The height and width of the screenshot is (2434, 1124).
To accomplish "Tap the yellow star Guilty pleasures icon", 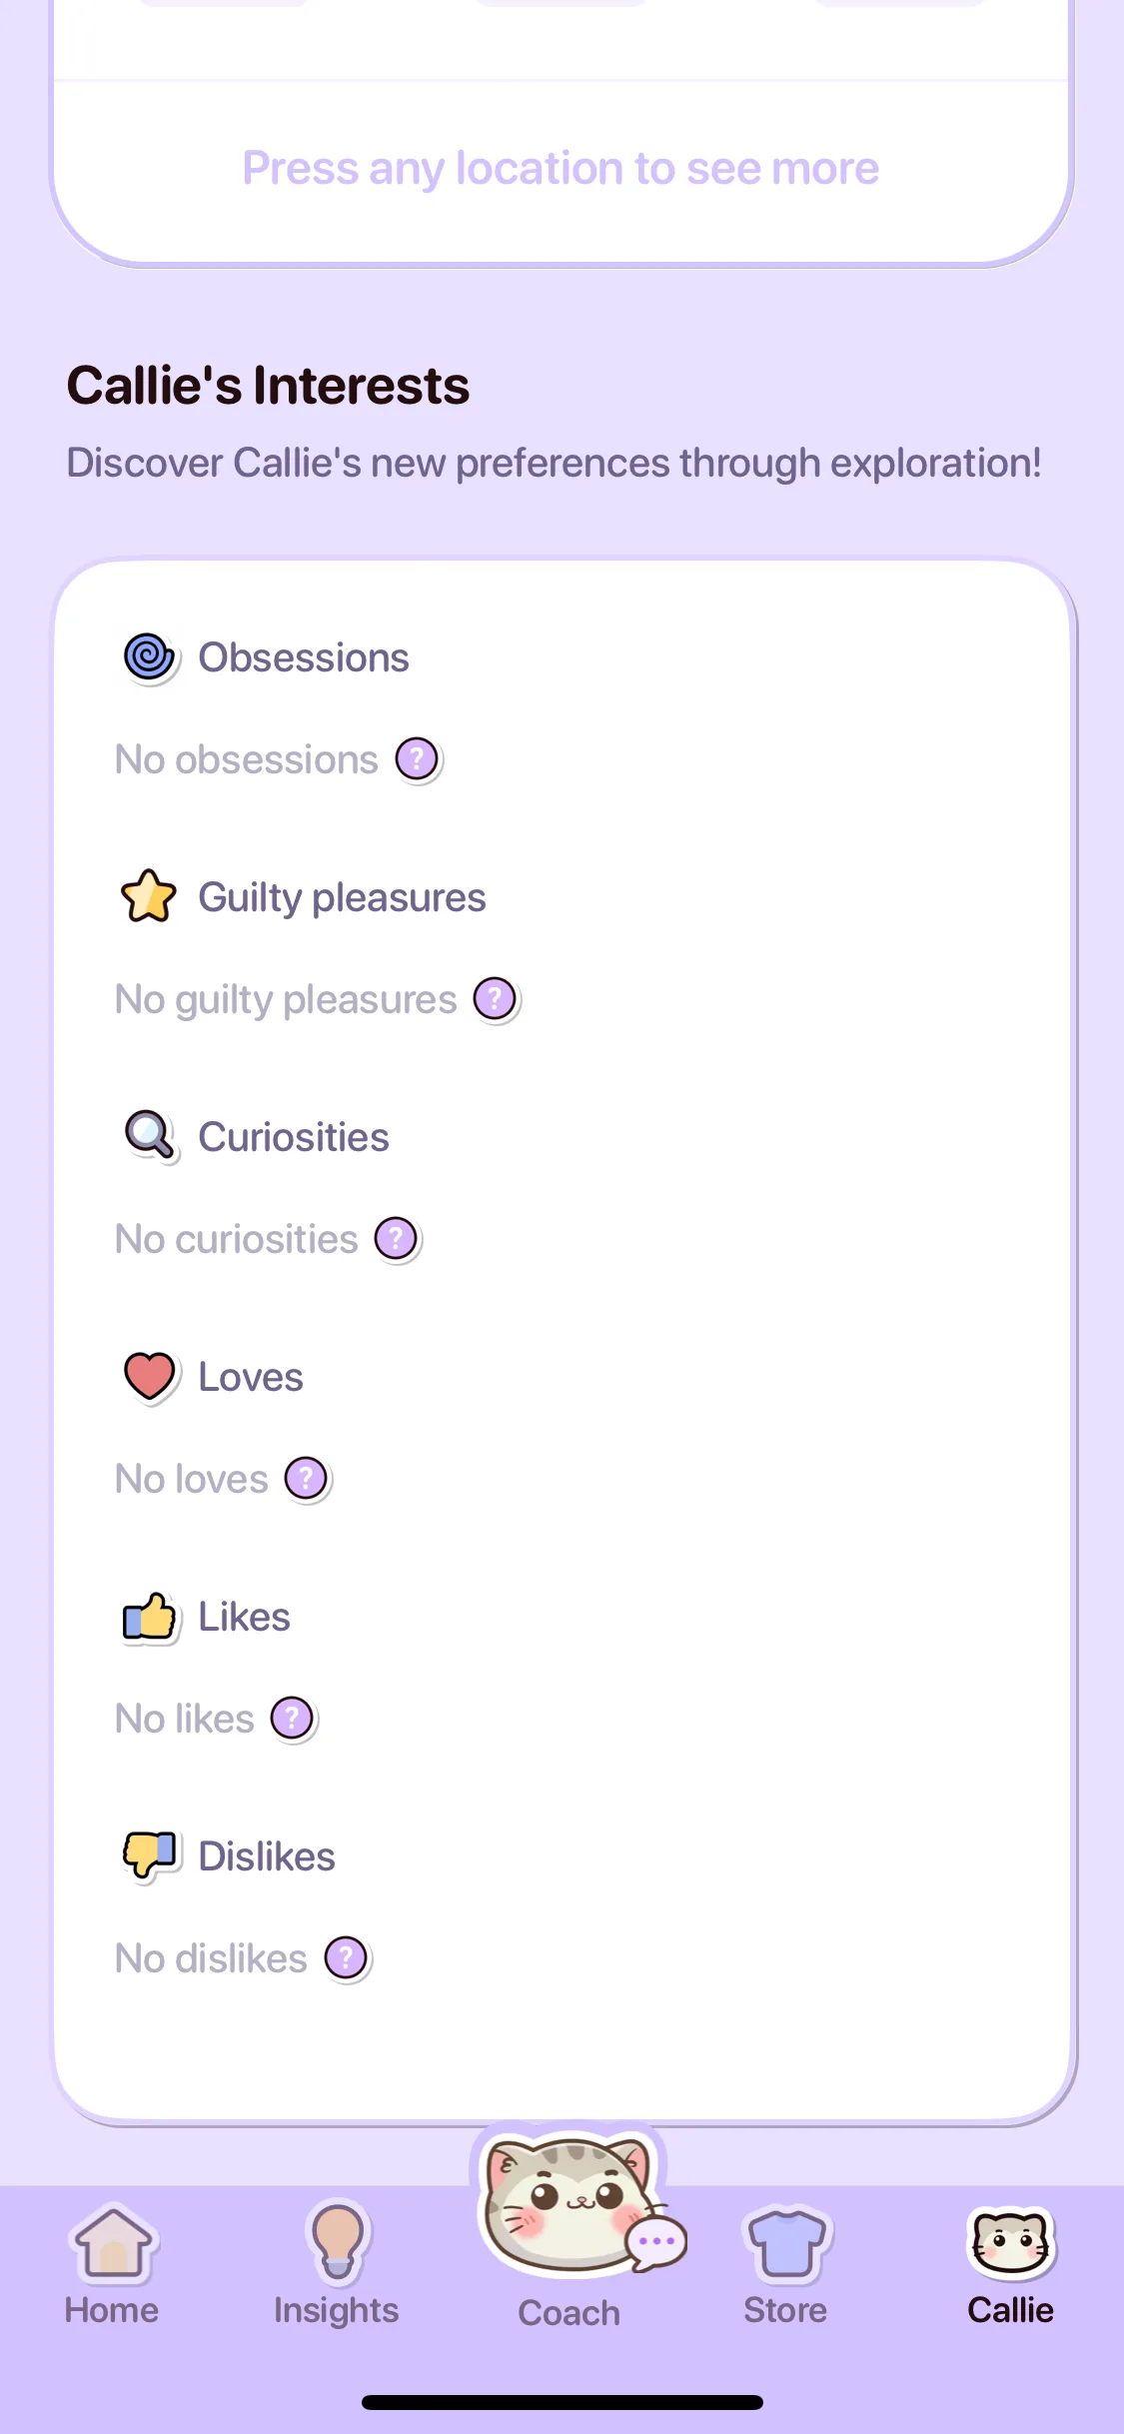I will (149, 896).
